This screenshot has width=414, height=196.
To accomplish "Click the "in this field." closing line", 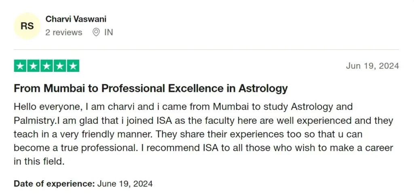I will 39,161.
